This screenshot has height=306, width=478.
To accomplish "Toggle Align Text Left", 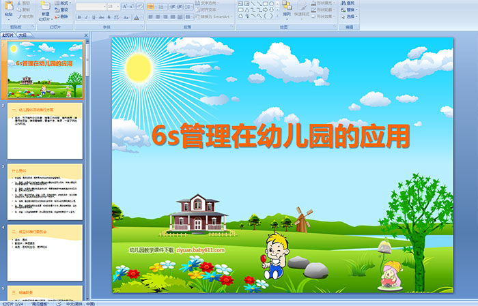I will point(151,17).
